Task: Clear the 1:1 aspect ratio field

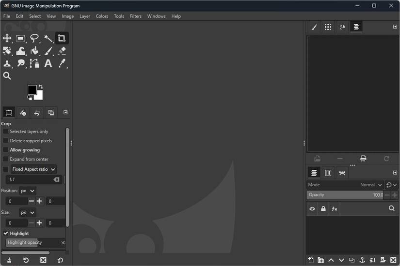Action: [56, 180]
